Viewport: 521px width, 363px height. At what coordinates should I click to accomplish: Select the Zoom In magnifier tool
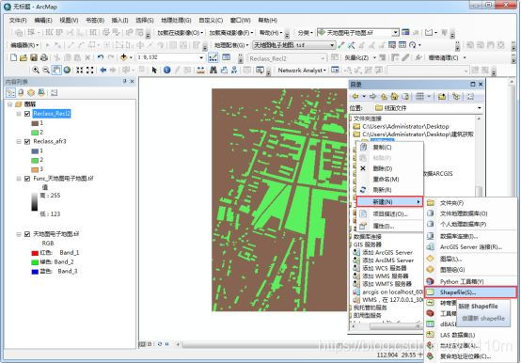(36, 71)
